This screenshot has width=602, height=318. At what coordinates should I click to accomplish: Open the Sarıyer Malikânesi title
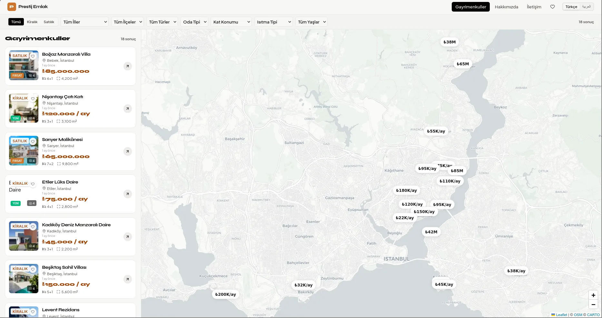click(62, 139)
